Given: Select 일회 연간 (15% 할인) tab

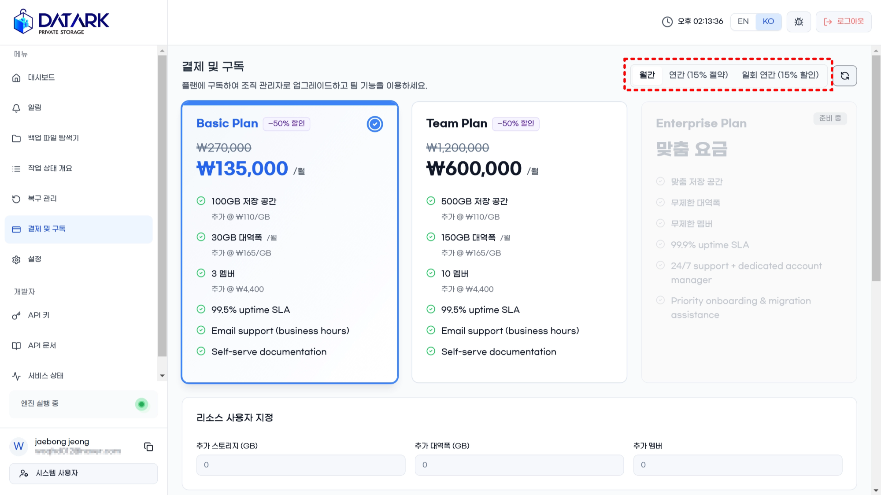Looking at the screenshot, I should pyautogui.click(x=780, y=75).
